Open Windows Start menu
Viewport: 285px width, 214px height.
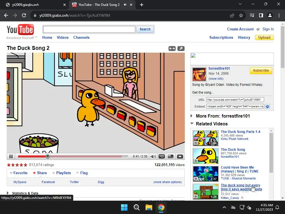point(124,207)
